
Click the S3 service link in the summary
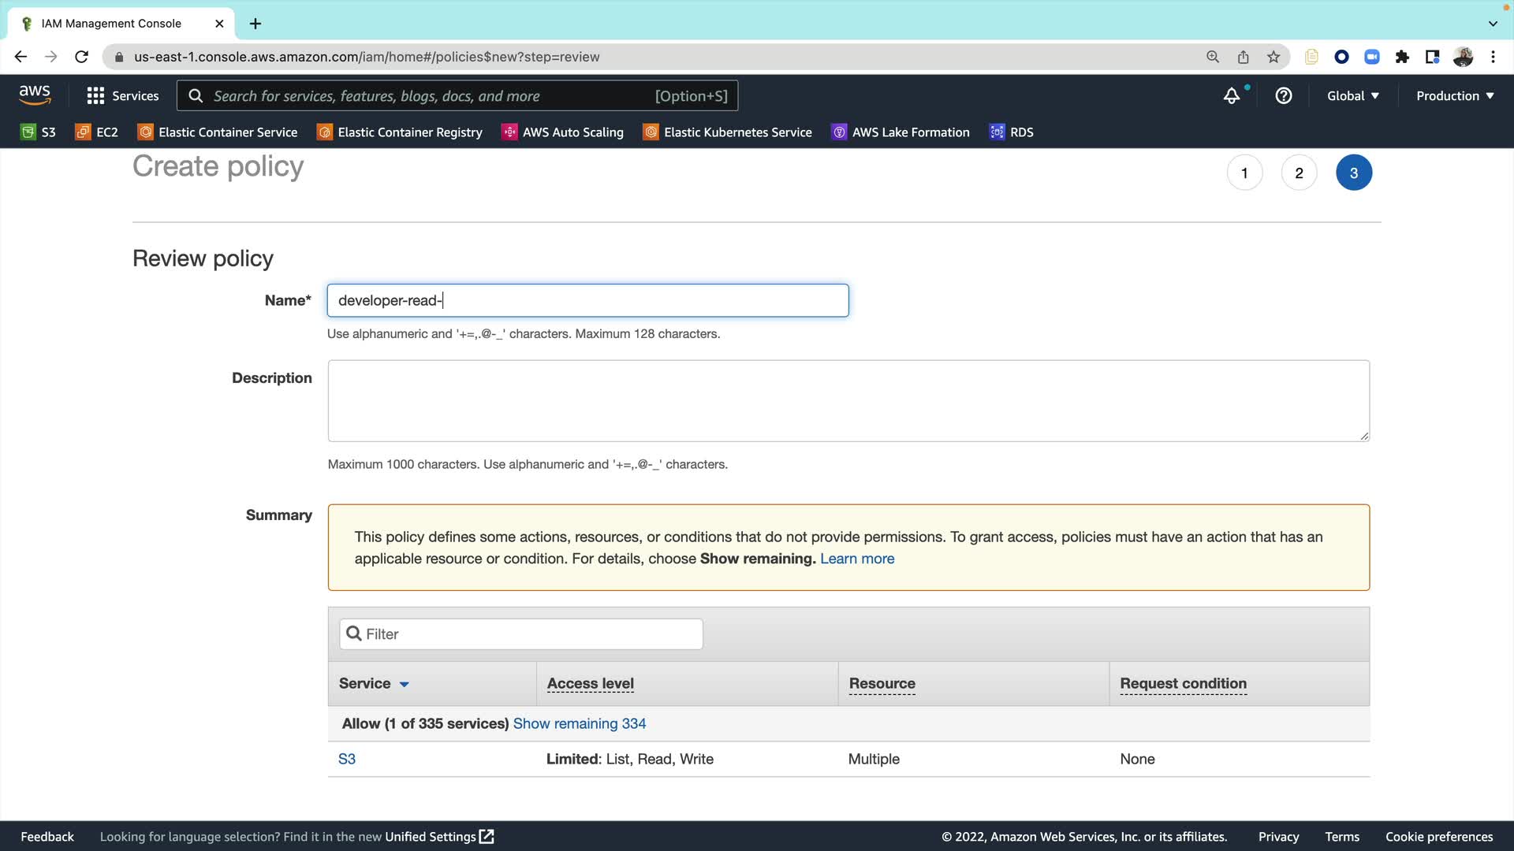click(346, 759)
